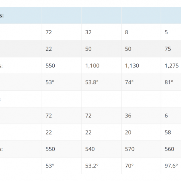Click the 1,100 table cell
The image size is (181, 181).
[101, 65]
